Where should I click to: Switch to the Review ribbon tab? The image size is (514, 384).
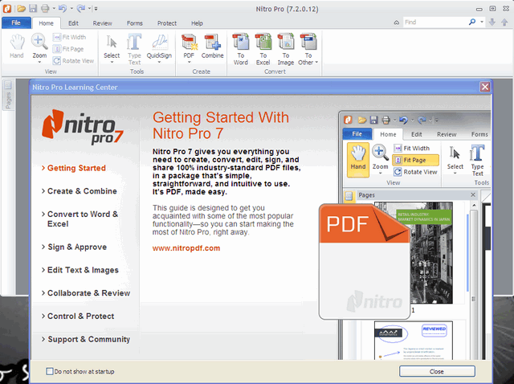(102, 23)
